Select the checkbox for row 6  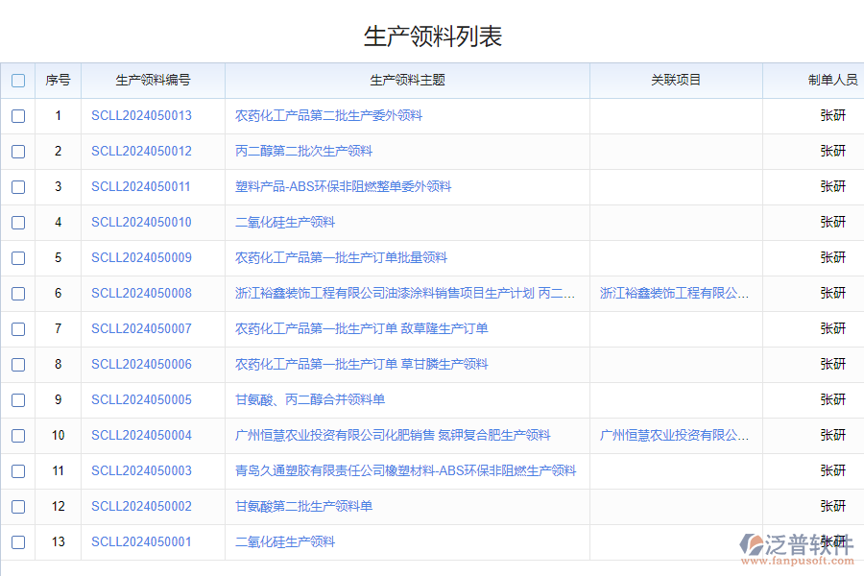click(x=18, y=294)
